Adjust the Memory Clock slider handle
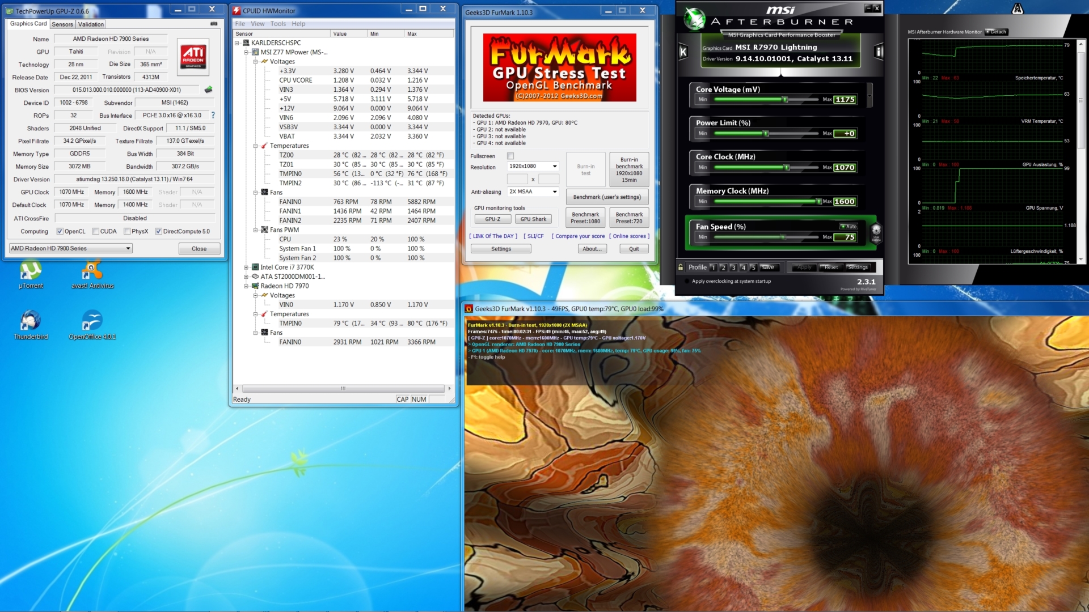The image size is (1089, 612). point(818,201)
